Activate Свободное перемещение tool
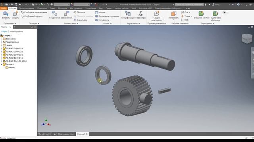254x142 pixels. [34, 12]
